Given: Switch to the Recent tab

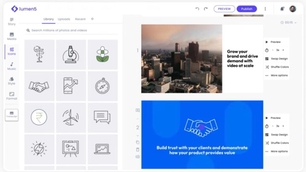Looking at the screenshot, I should point(80,19).
